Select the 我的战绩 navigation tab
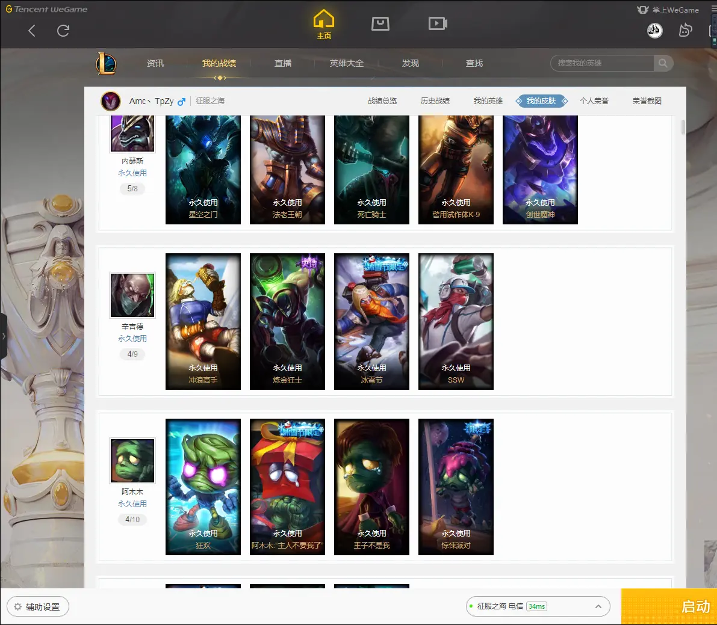Image resolution: width=717 pixels, height=625 pixels. [x=219, y=63]
